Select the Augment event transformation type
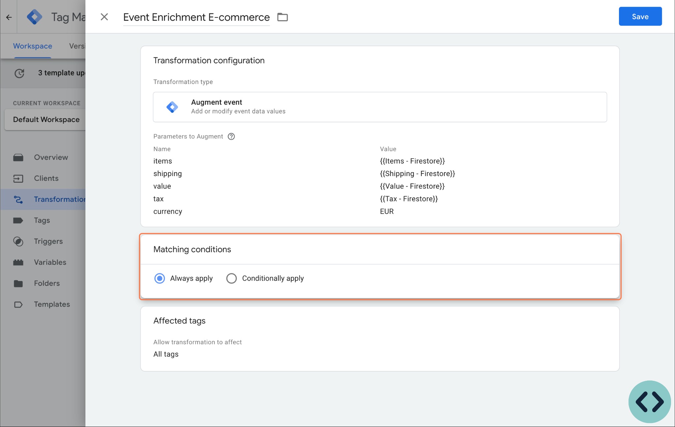Image resolution: width=675 pixels, height=427 pixels. 380,107
